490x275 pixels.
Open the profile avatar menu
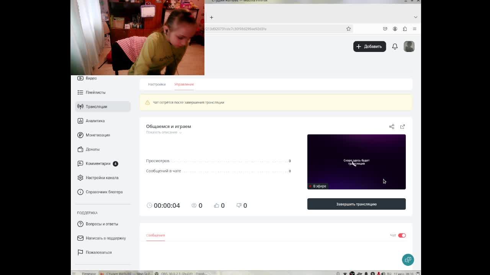(x=409, y=47)
